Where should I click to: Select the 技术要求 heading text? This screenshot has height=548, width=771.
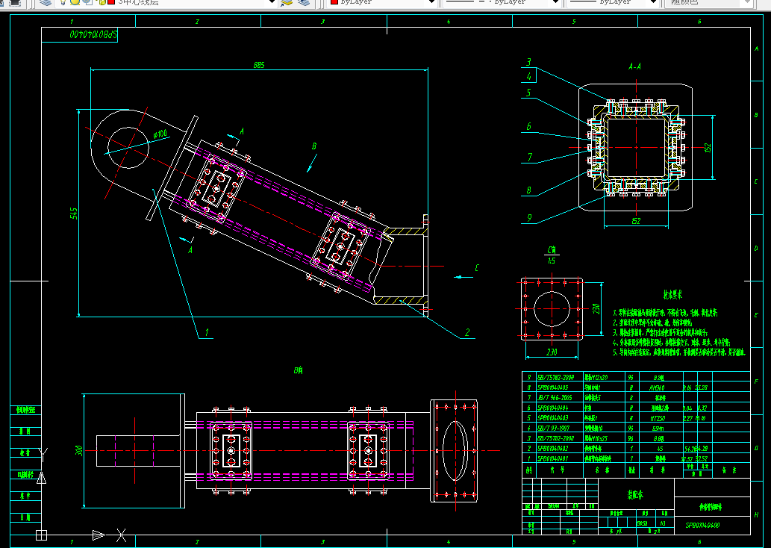click(x=672, y=295)
